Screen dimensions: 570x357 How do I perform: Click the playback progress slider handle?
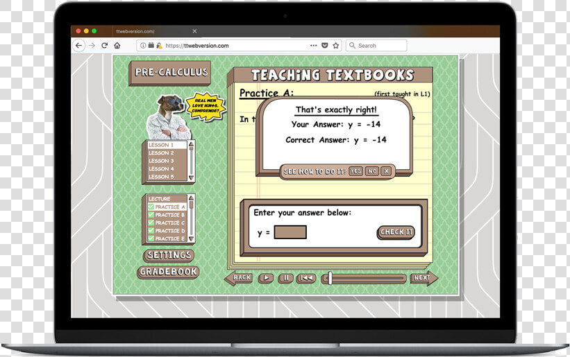point(330,278)
